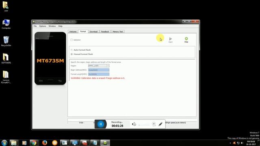Click the recorder pencil annotation icon

(160, 124)
